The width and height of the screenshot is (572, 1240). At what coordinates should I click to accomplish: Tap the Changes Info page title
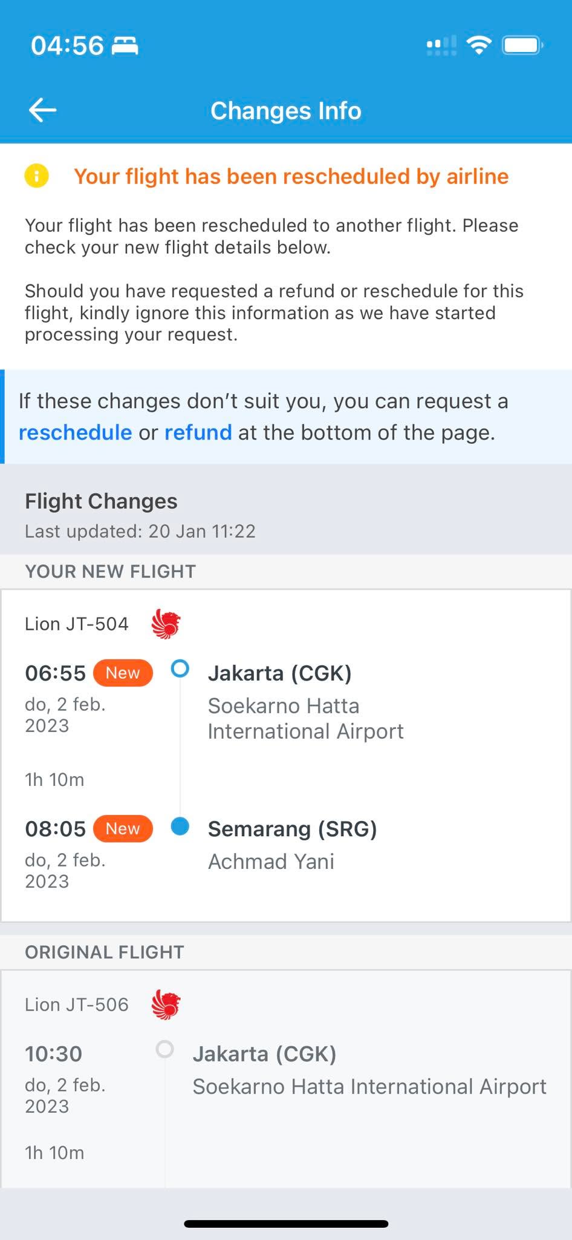pyautogui.click(x=286, y=111)
